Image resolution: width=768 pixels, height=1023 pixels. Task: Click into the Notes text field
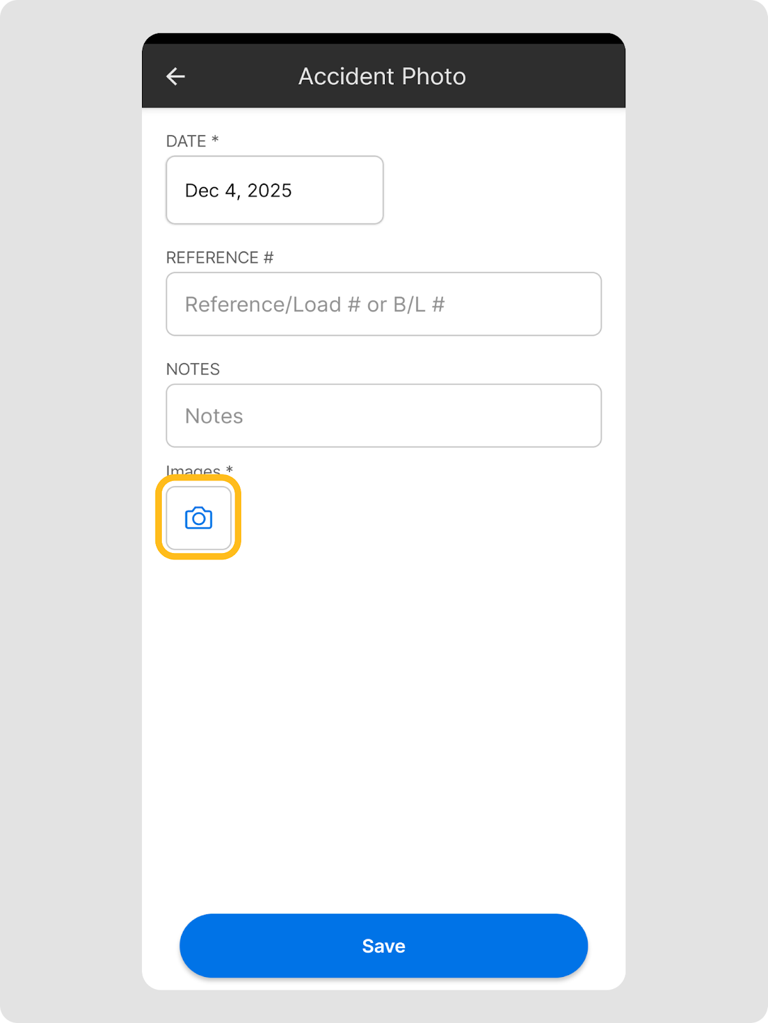pos(384,416)
